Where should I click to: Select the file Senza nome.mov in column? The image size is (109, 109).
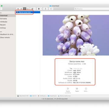click(28, 12)
